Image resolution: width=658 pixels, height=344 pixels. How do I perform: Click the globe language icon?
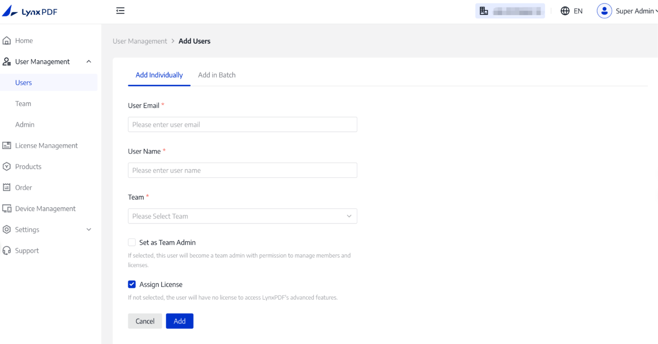pos(565,11)
